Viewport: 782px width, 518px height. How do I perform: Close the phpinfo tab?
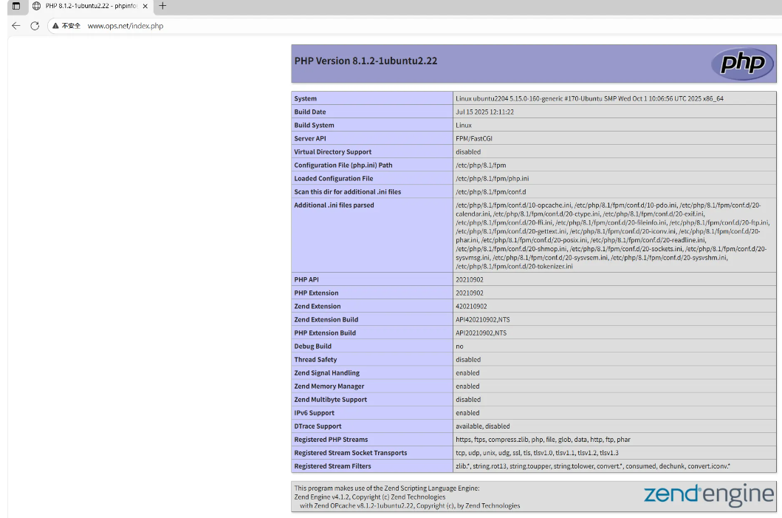tap(145, 6)
